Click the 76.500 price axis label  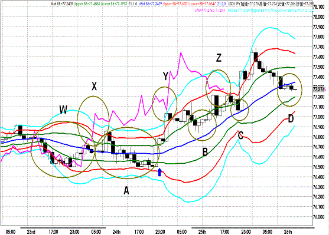coord(319,167)
